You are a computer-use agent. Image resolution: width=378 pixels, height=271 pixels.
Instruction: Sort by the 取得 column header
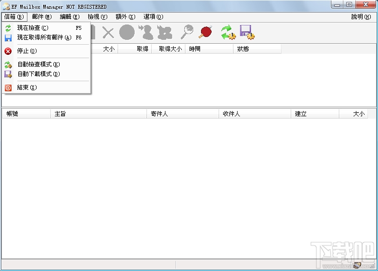pyautogui.click(x=135, y=49)
